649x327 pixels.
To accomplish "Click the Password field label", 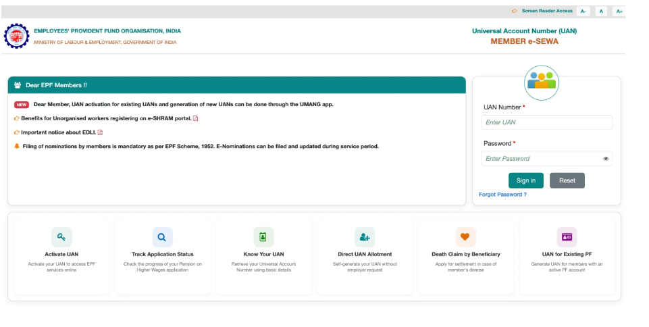I will click(500, 144).
